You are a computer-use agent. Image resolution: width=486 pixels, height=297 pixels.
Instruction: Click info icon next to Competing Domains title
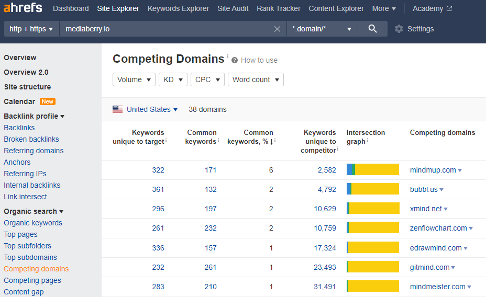pos(228,55)
